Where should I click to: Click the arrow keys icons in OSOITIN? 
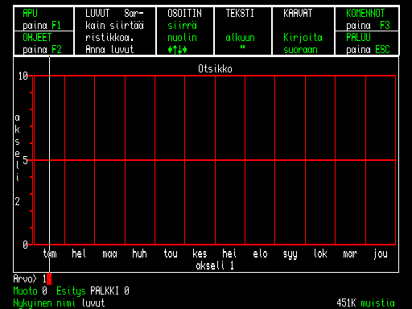(177, 50)
